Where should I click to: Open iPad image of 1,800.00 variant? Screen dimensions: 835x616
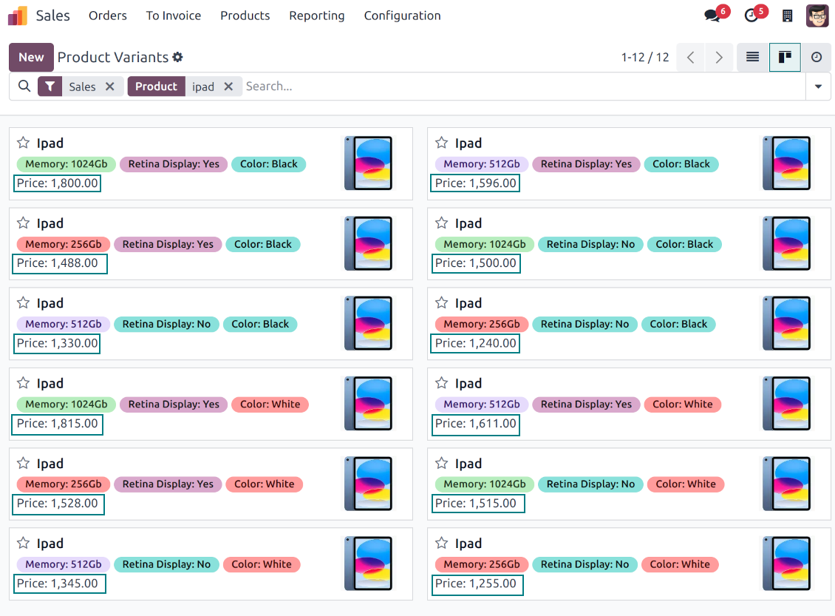pos(369,163)
